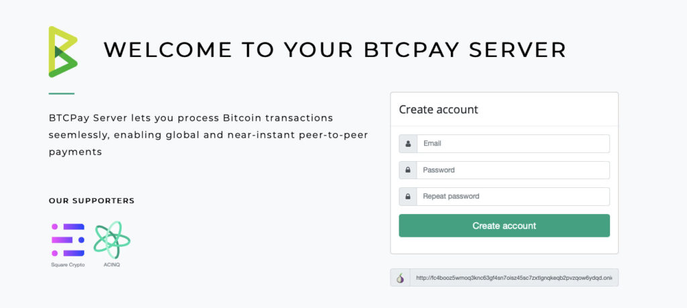Click the lock icon beside Repeat password

[408, 197]
